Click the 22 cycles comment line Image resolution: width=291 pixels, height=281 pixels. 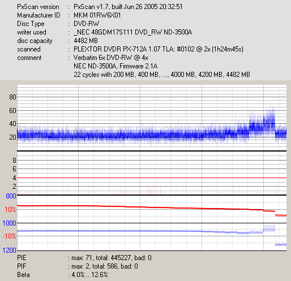(162, 75)
